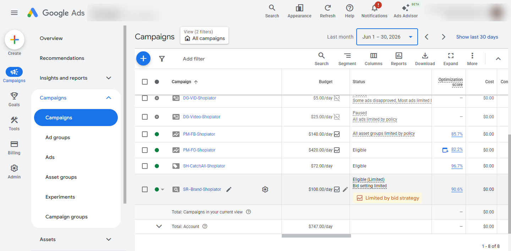The height and width of the screenshot is (251, 511).
Task: Open status dropdown for SR--Brand-Shopiator
Action: 163,189
